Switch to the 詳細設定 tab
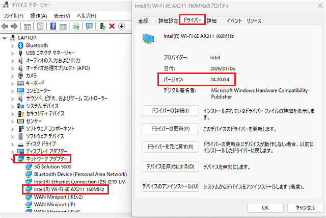 [168, 21]
